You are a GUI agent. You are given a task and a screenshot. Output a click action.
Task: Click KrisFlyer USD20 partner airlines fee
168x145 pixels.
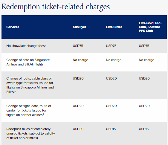coord(78,106)
